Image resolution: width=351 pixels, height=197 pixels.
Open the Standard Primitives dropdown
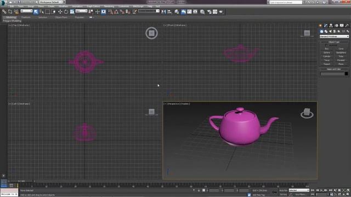(x=334, y=37)
